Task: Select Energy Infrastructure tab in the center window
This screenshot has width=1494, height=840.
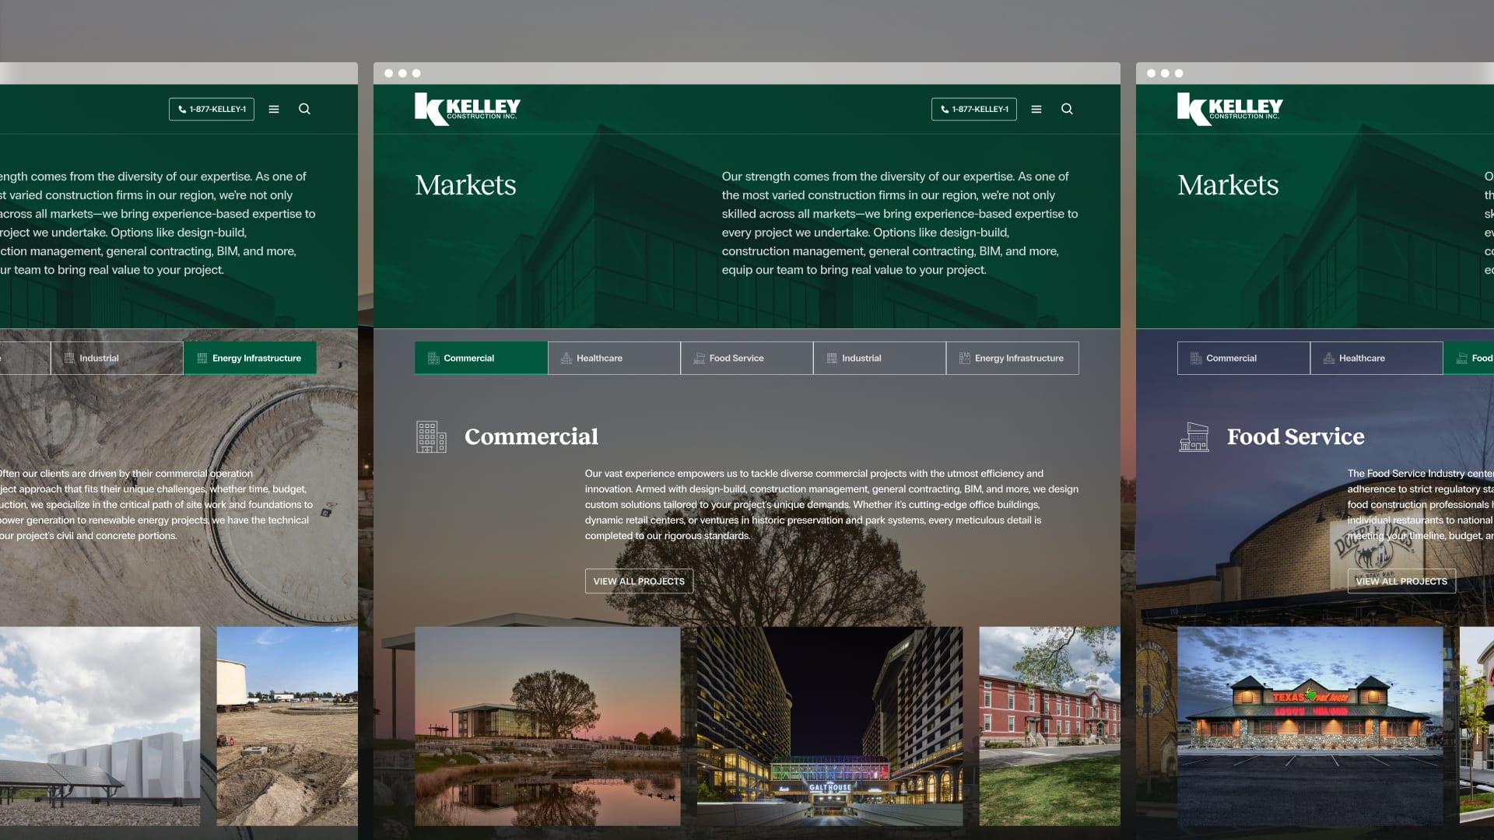Action: (1012, 358)
